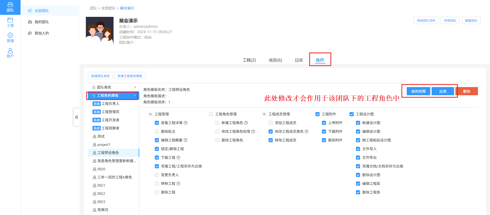Select 我的团队 in the team menu
The image size is (490, 215).
pyautogui.click(x=50, y=22)
